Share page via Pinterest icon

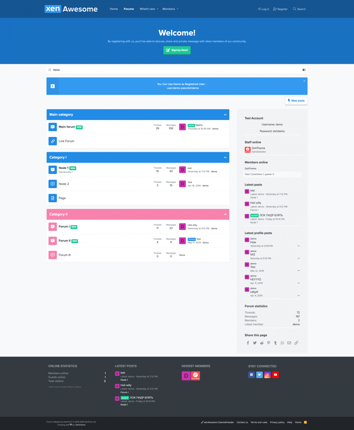pyautogui.click(x=269, y=343)
